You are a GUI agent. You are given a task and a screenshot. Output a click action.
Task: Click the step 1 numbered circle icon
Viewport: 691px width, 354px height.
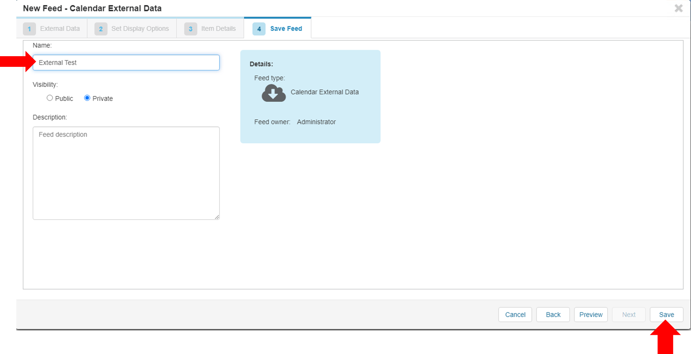(29, 29)
